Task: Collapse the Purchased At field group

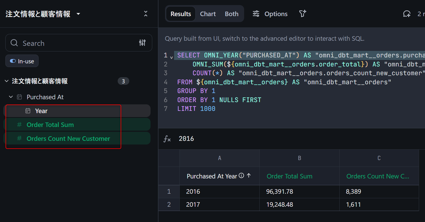Action: pyautogui.click(x=11, y=97)
